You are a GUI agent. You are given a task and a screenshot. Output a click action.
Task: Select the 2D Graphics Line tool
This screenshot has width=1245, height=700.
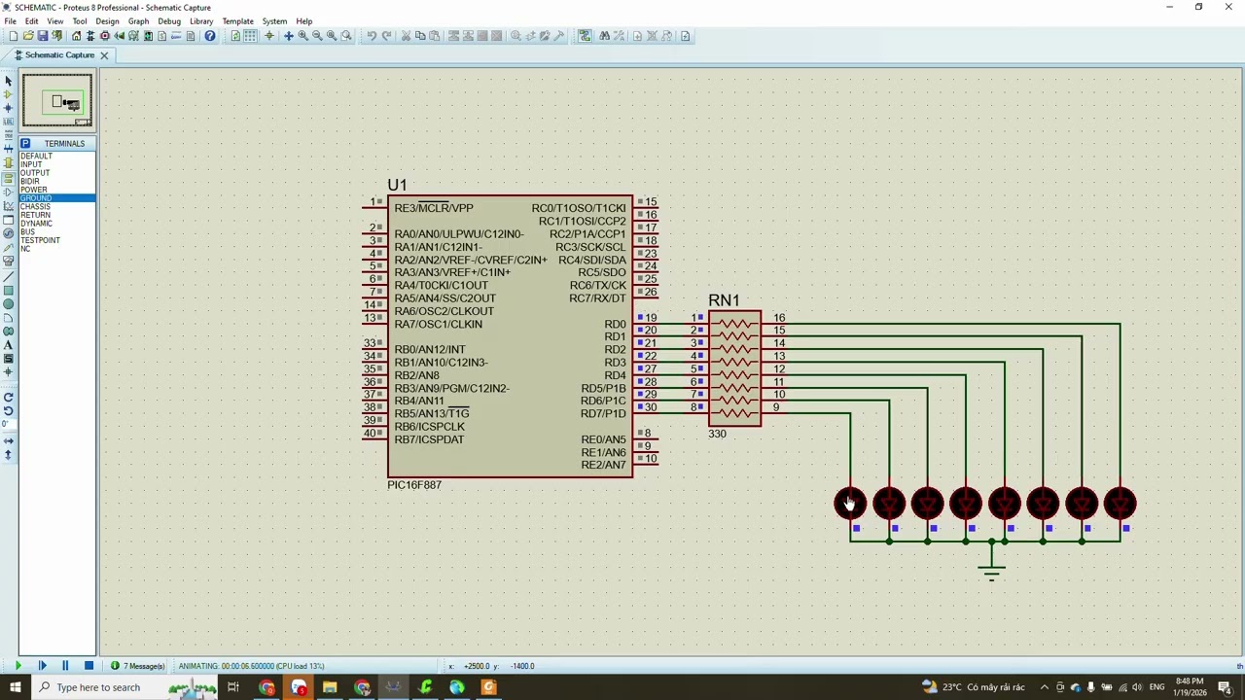point(9,277)
